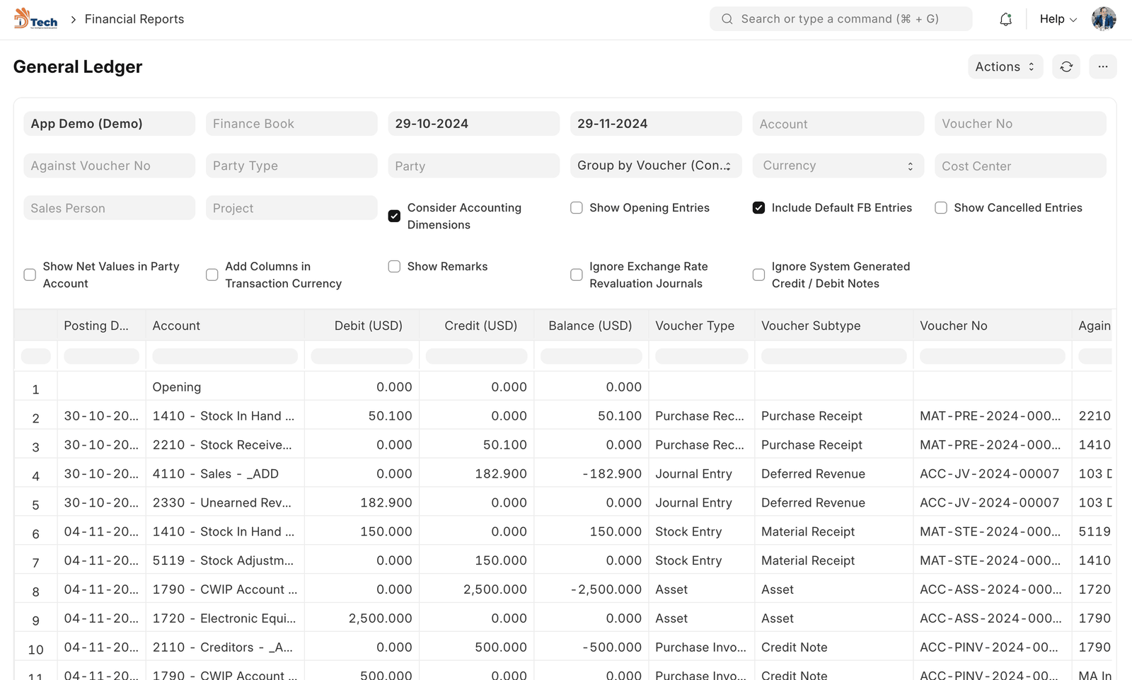Image resolution: width=1132 pixels, height=680 pixels.
Task: Open the notifications bell
Action: pyautogui.click(x=1005, y=19)
